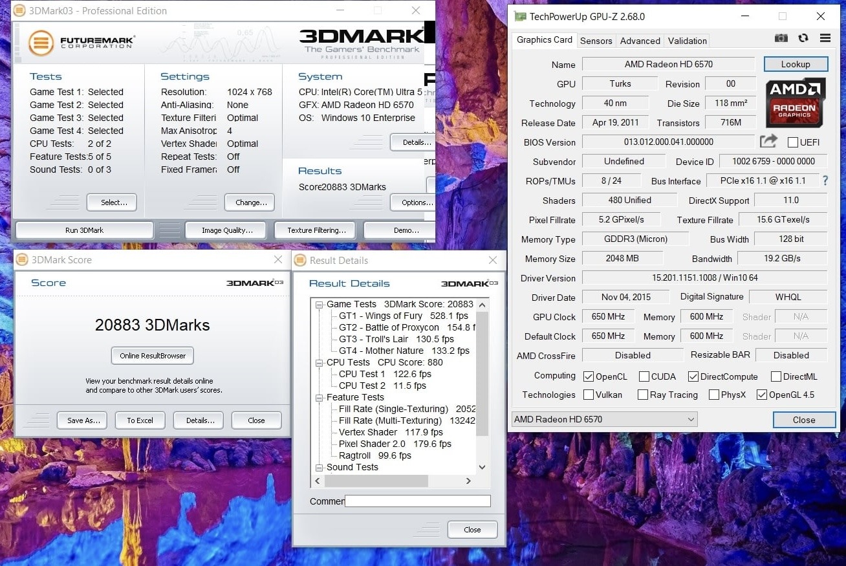Click the result tree scroll left arrow
The height and width of the screenshot is (566, 846).
click(317, 481)
